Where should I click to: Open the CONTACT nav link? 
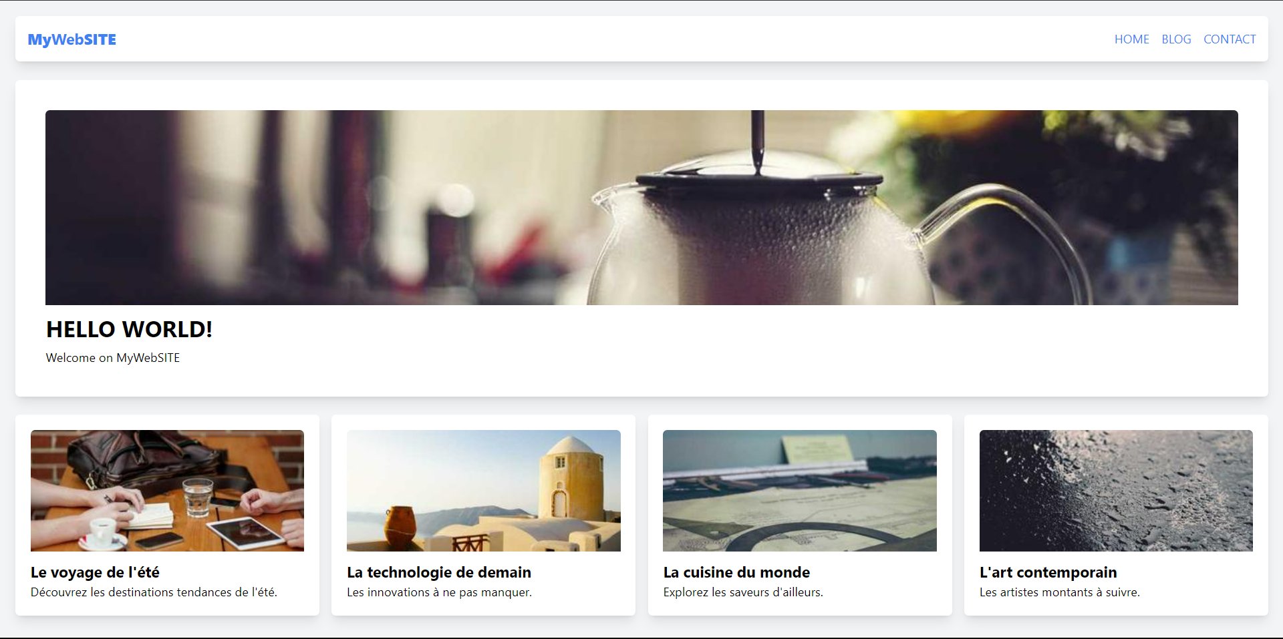tap(1230, 39)
